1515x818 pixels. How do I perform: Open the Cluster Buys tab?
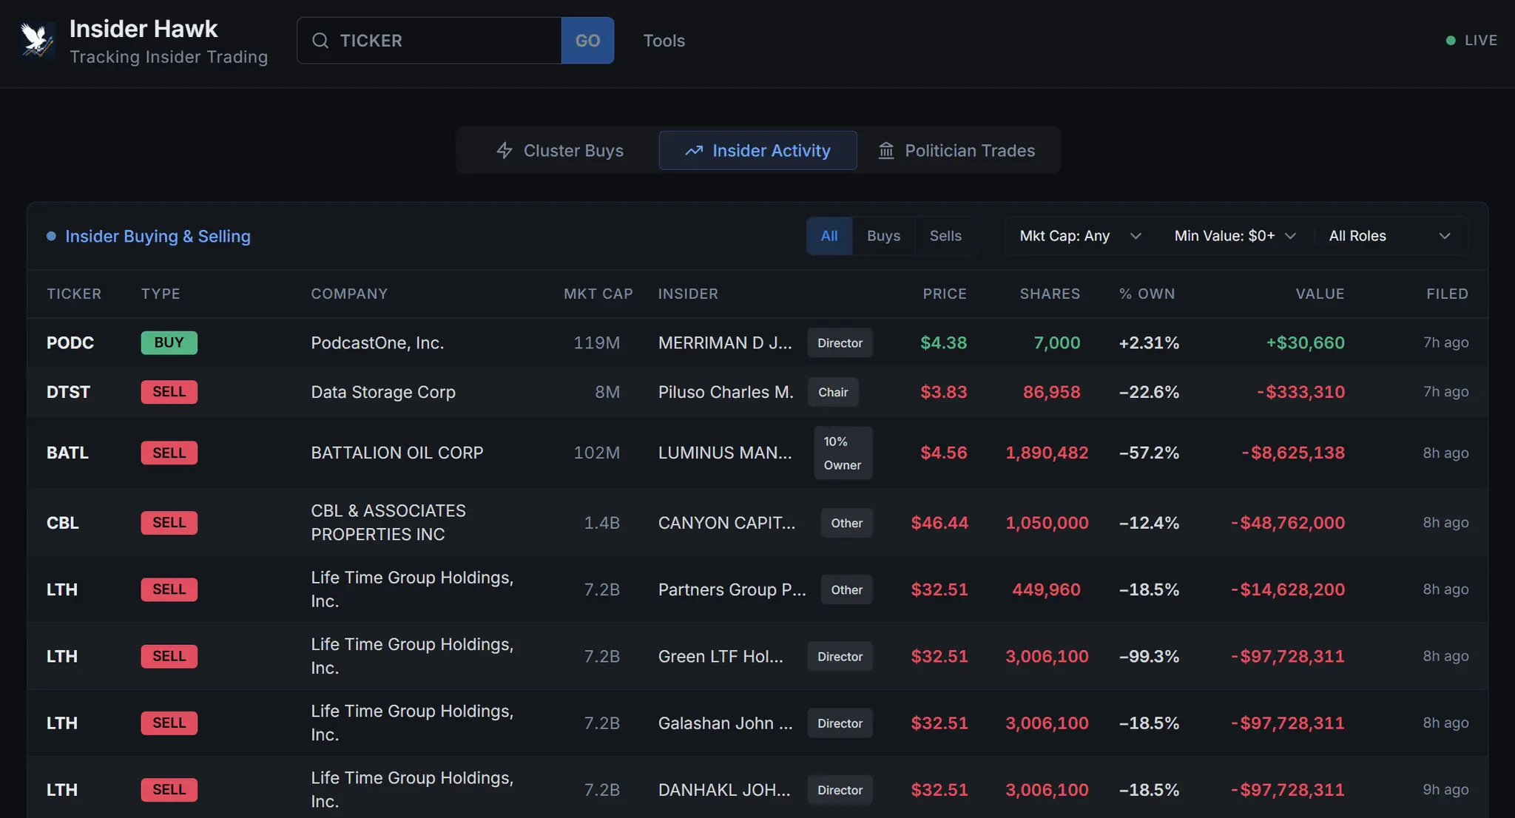point(559,150)
